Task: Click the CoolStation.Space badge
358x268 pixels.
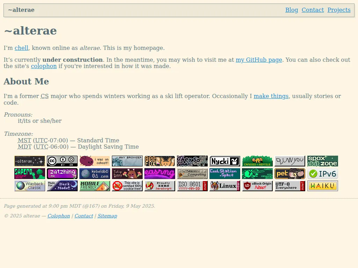Action: (225, 173)
